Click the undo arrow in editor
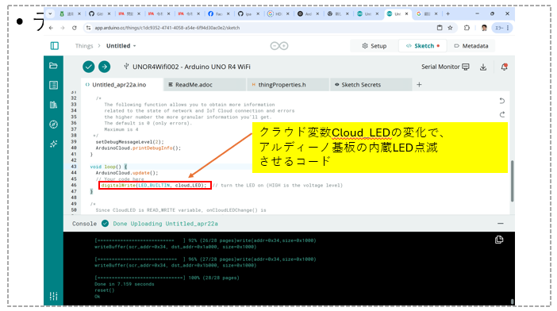Image resolution: width=557 pixels, height=311 pixels. pos(502,101)
